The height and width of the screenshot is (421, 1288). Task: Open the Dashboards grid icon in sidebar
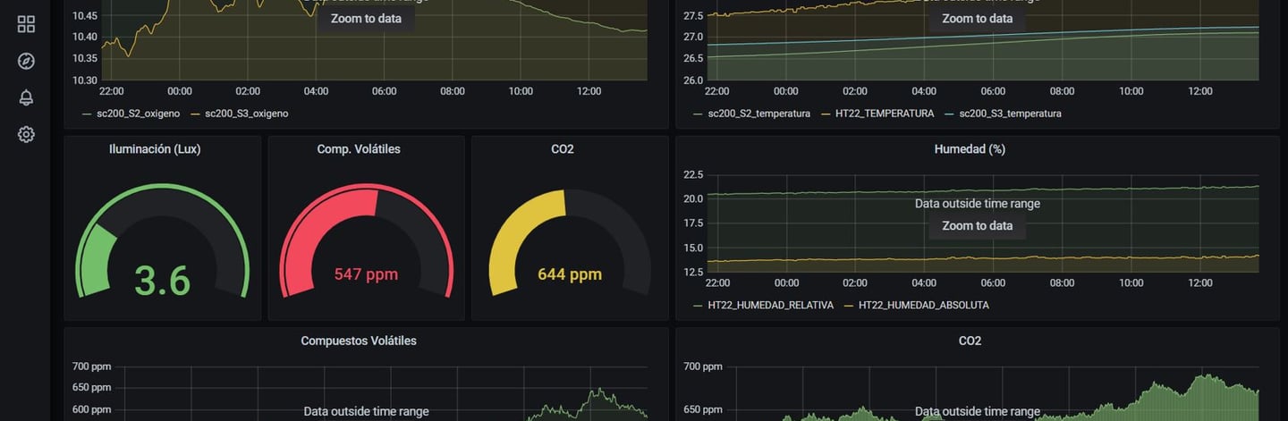coord(26,24)
